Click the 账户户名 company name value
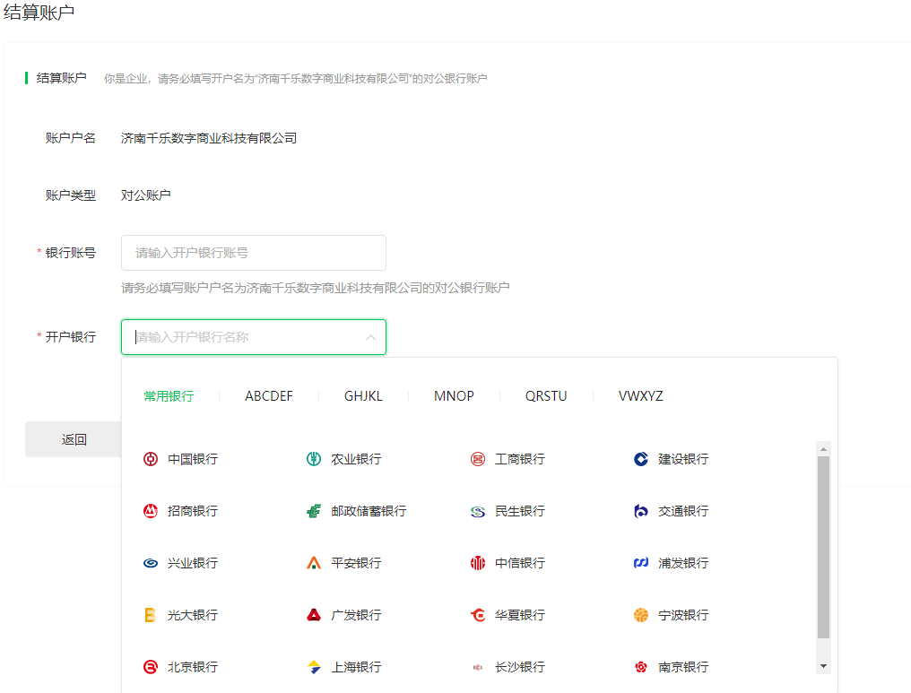 tap(209, 138)
